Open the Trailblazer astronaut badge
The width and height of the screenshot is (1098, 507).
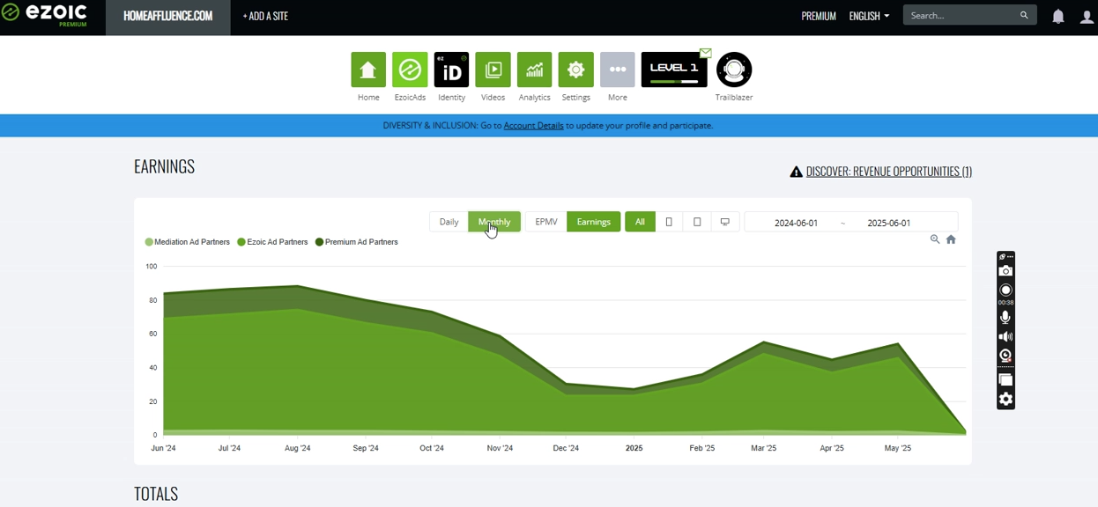coord(734,70)
